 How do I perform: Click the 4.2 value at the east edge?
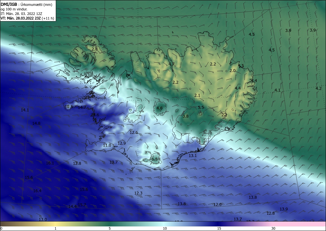319,89
